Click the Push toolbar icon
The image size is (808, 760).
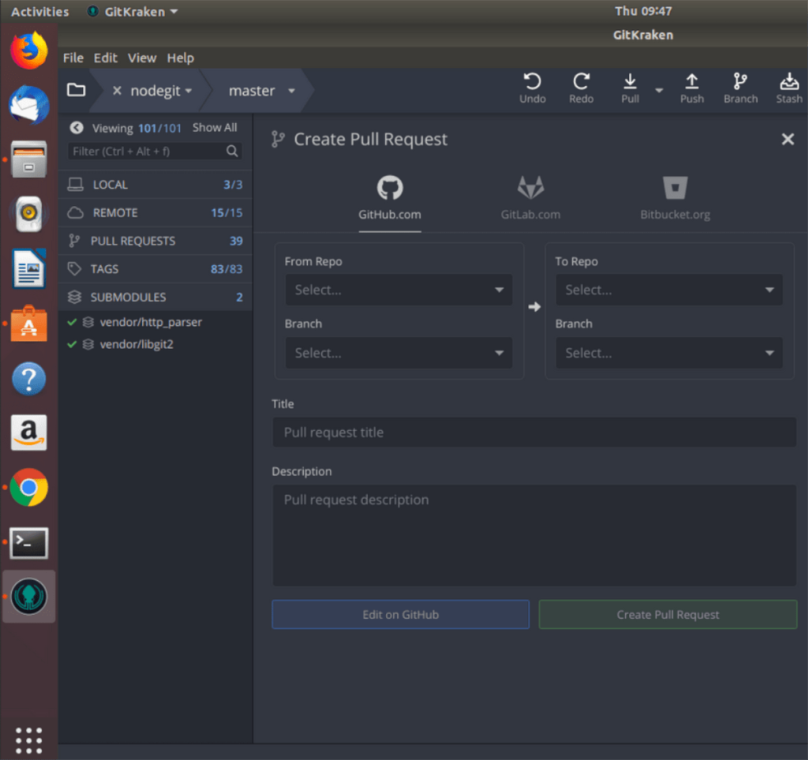tap(692, 87)
